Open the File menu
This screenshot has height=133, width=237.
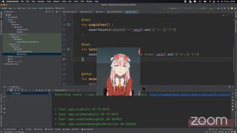click(x=22, y=1)
